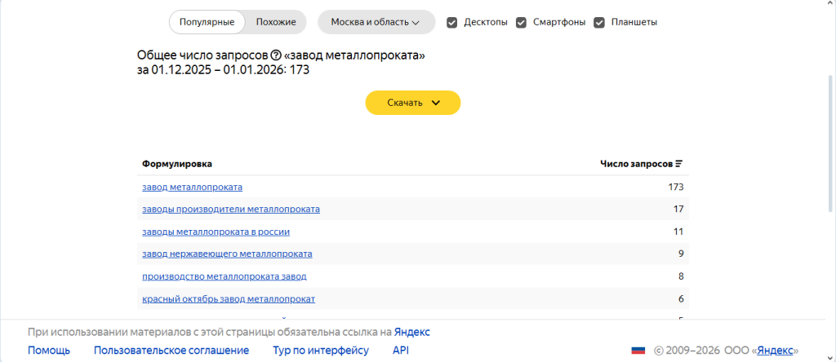
Task: Click заводы производители металлопроката link
Action: [230, 210]
